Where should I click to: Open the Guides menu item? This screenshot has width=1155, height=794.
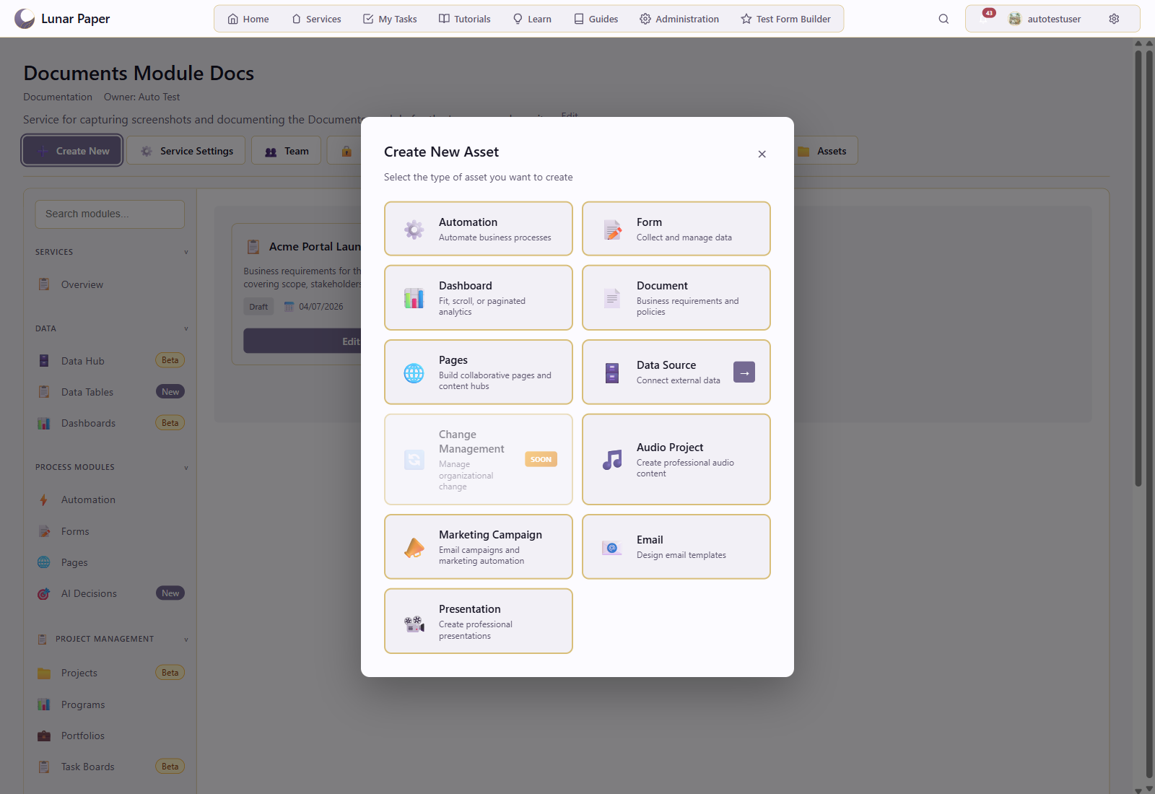(596, 19)
